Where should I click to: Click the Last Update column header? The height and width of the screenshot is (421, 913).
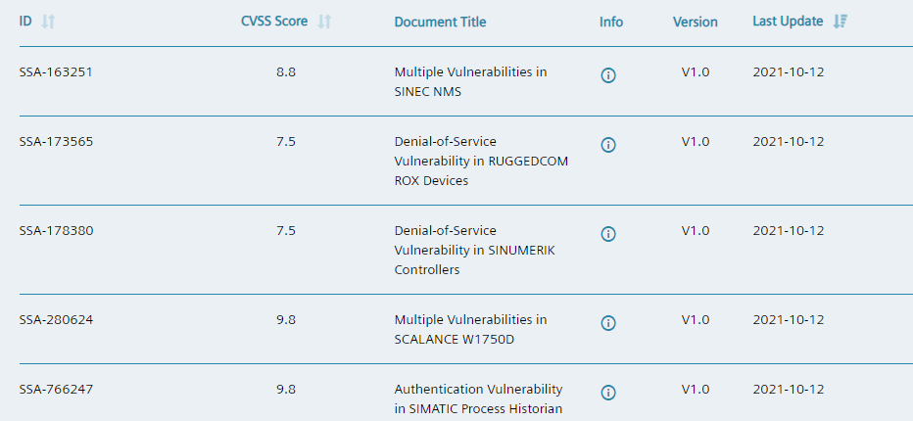coord(788,22)
